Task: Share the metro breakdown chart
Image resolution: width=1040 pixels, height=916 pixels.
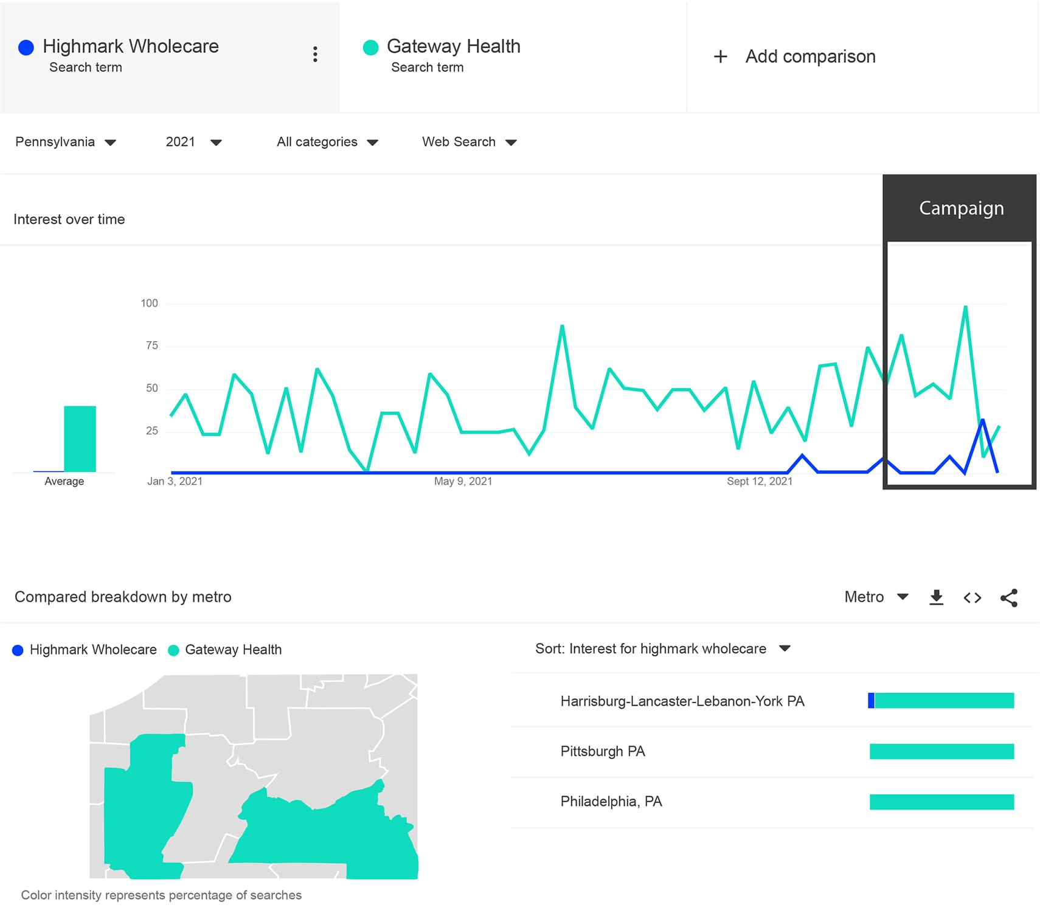Action: pos(1009,597)
